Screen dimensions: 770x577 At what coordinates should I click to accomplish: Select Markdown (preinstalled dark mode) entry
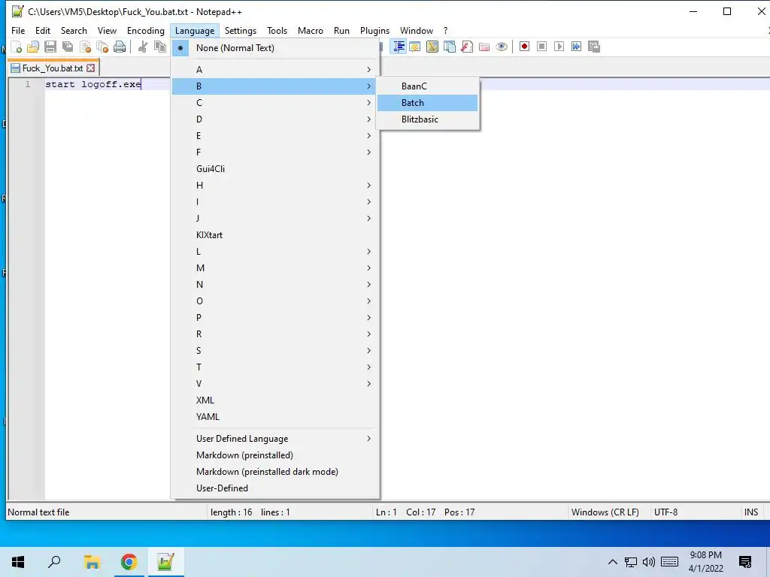(x=275, y=472)
